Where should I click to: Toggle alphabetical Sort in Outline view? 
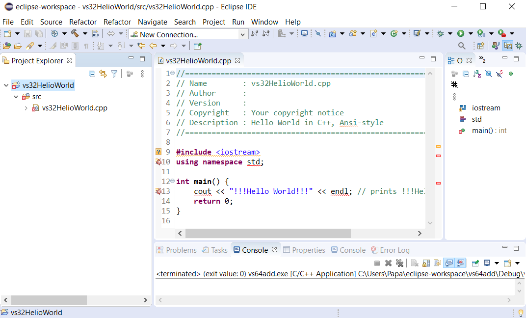click(477, 74)
